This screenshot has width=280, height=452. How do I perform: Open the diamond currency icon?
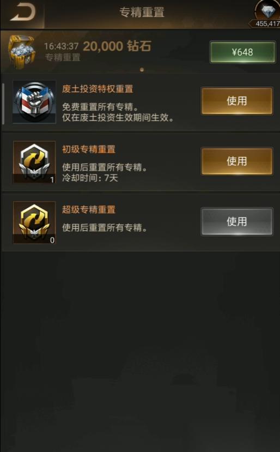(x=268, y=11)
